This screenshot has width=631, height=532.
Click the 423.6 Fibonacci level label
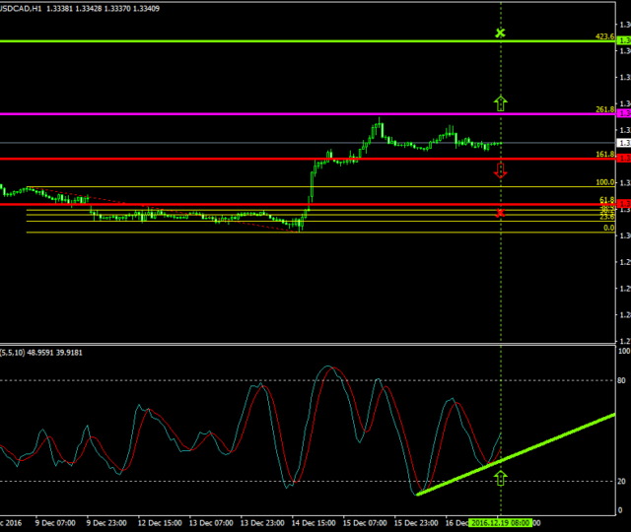pyautogui.click(x=605, y=36)
